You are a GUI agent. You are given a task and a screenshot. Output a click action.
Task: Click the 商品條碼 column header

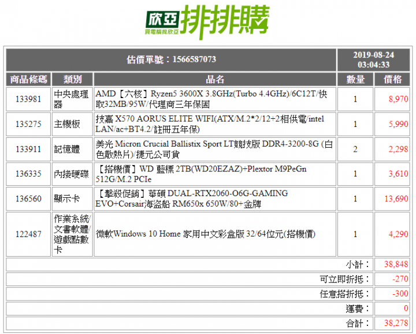[28, 79]
